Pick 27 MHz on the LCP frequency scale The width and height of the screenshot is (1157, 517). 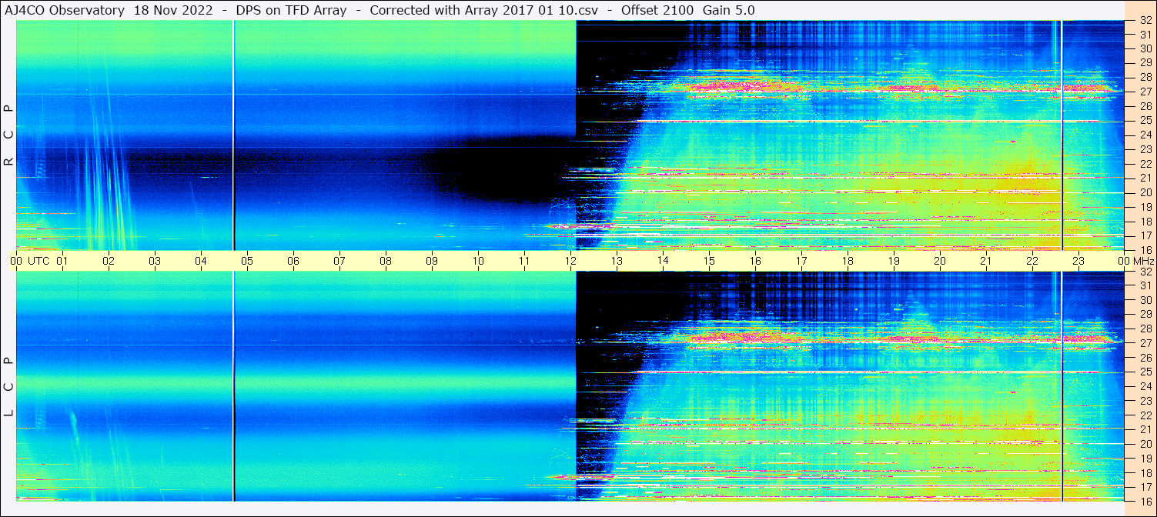tap(1145, 343)
